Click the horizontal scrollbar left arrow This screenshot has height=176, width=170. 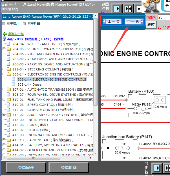[x=4, y=158]
